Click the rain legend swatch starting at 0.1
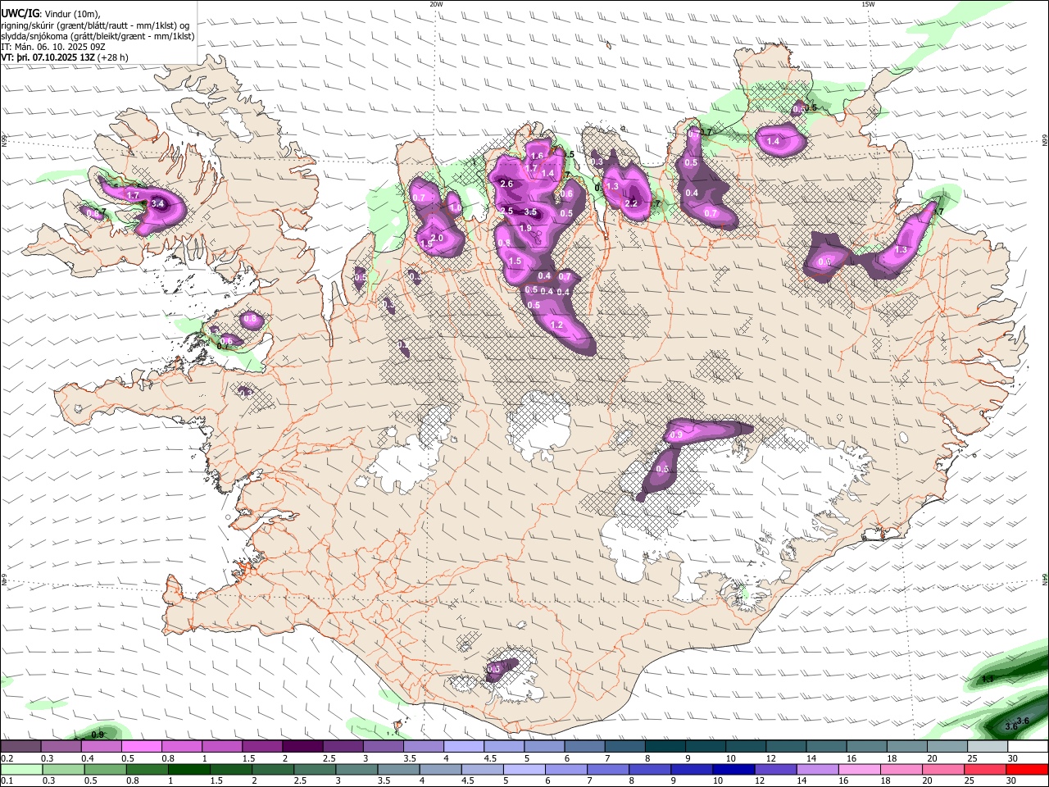Screen dimensions: 1049x787 pyautogui.click(x=21, y=769)
